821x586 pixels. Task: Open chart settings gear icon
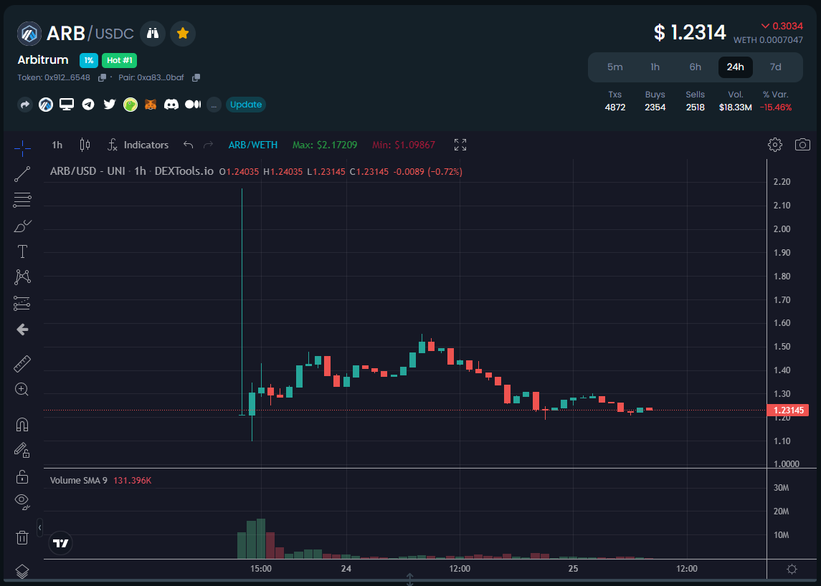775,145
